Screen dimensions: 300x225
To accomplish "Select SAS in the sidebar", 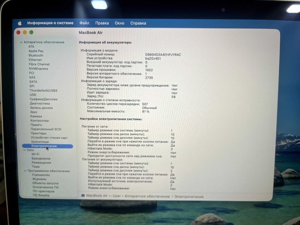I will (x=32, y=77).
